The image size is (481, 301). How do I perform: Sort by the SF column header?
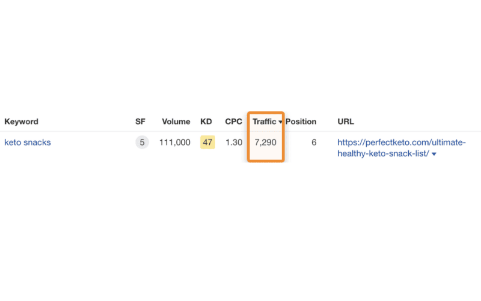(140, 122)
